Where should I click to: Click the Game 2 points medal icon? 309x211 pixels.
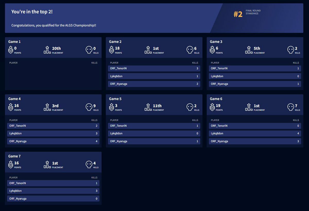111,50
